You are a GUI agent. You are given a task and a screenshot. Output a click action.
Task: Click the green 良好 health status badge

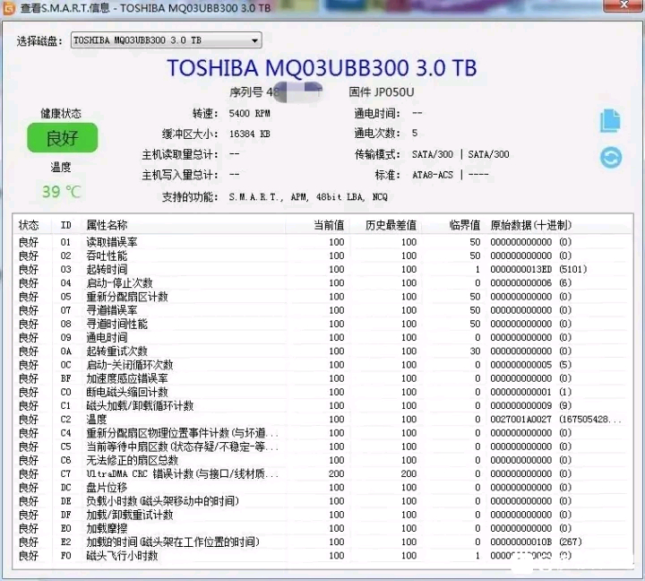pyautogui.click(x=62, y=137)
